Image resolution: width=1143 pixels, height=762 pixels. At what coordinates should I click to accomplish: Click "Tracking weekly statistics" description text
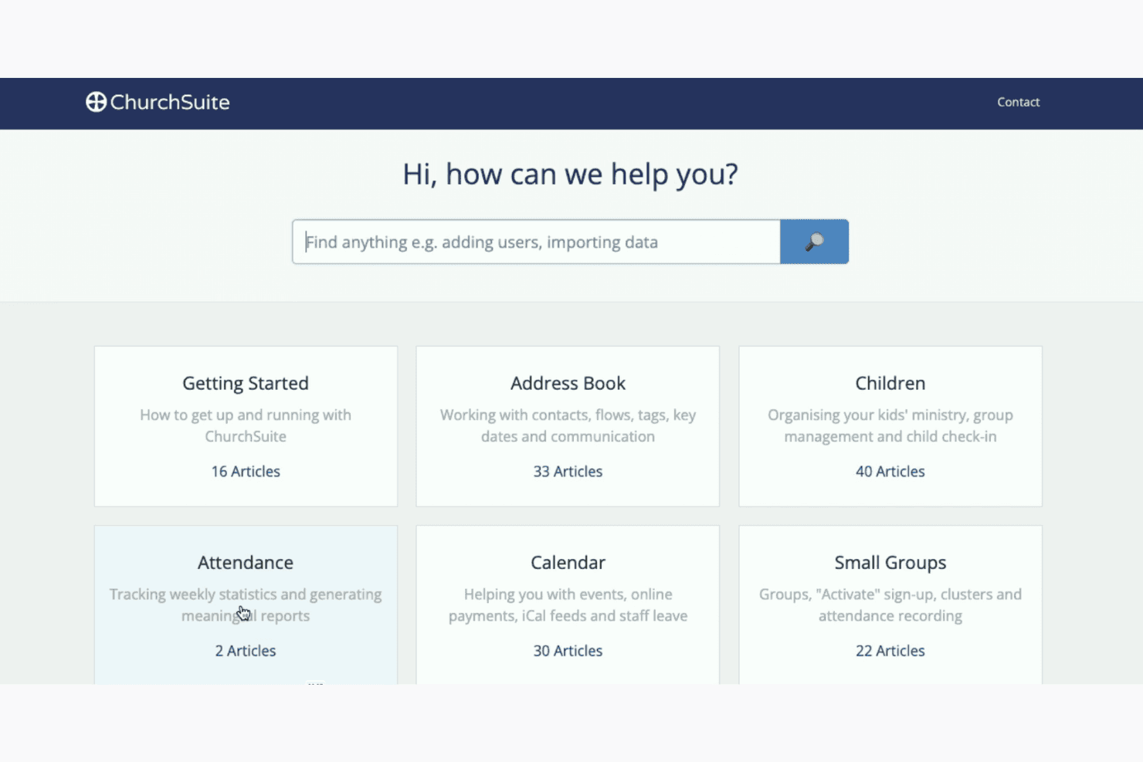(246, 605)
